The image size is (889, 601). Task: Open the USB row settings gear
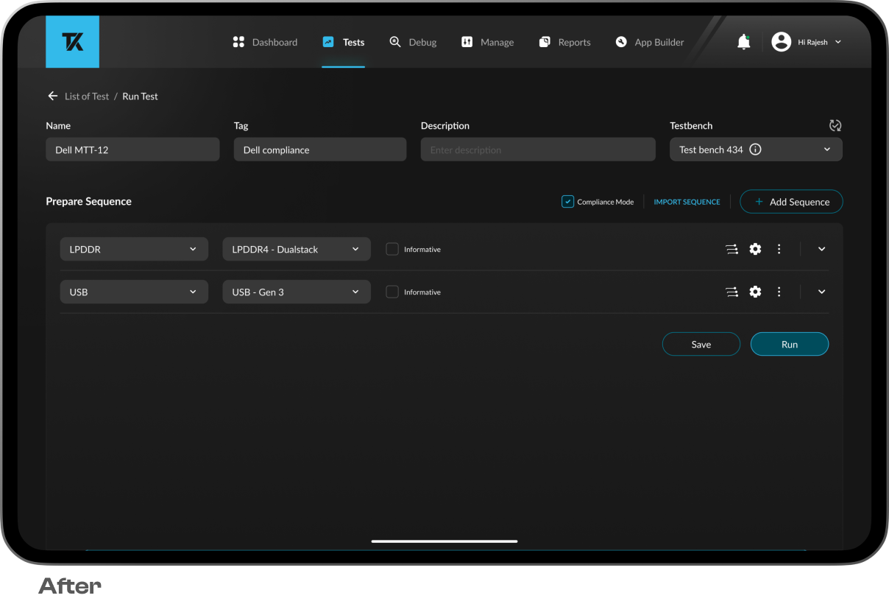coord(755,292)
